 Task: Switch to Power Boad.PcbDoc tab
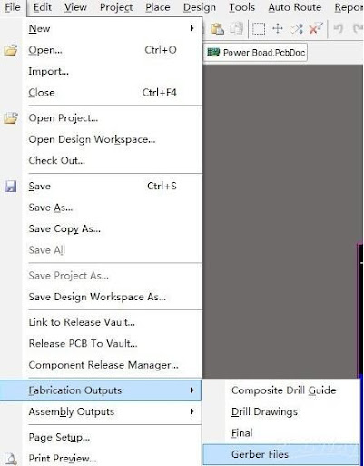click(x=256, y=53)
